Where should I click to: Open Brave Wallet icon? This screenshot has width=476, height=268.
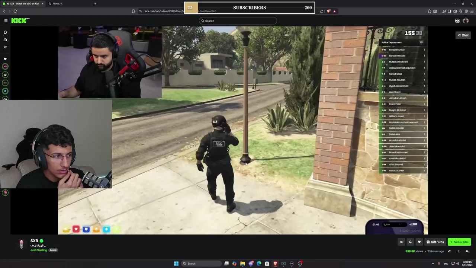[455, 11]
